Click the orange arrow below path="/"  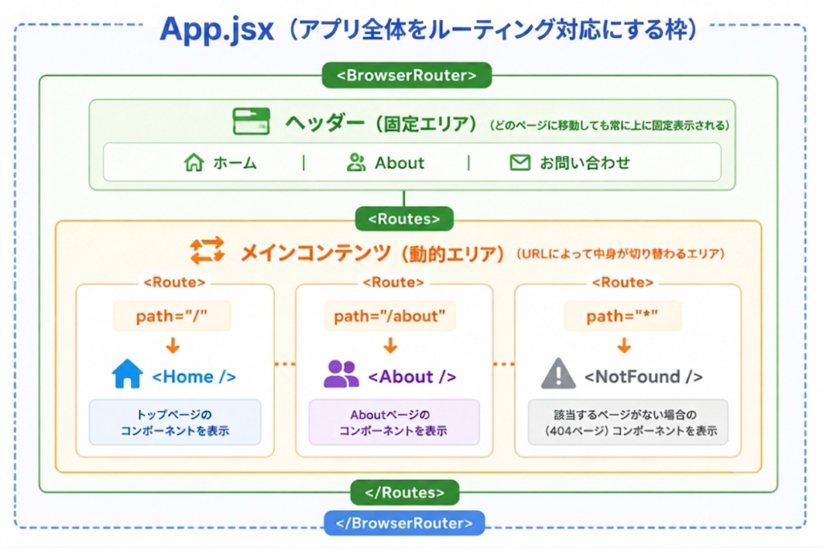[173, 346]
